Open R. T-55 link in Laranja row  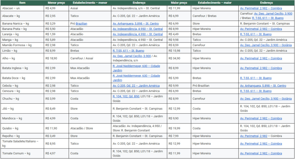256,34
